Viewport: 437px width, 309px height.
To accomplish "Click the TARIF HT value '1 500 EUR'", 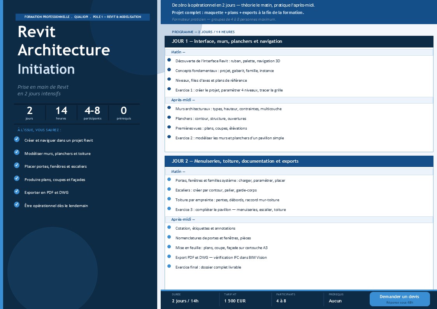I will point(235,301).
